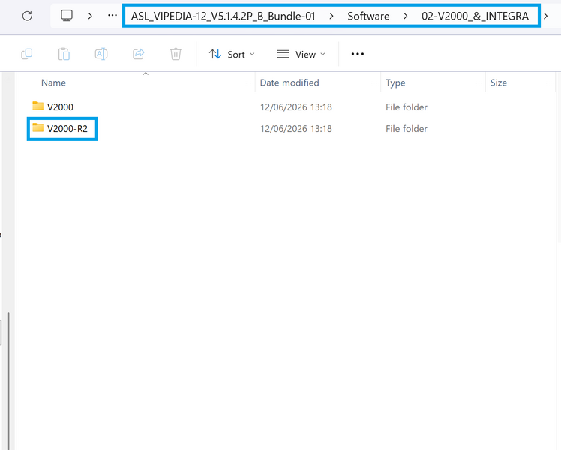Expand chevron after the Bundle-01 breadcrumb
The width and height of the screenshot is (561, 450).
pyautogui.click(x=331, y=16)
